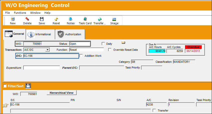Click the Revision column header
This screenshot has height=114, width=212.
(x=174, y=100)
